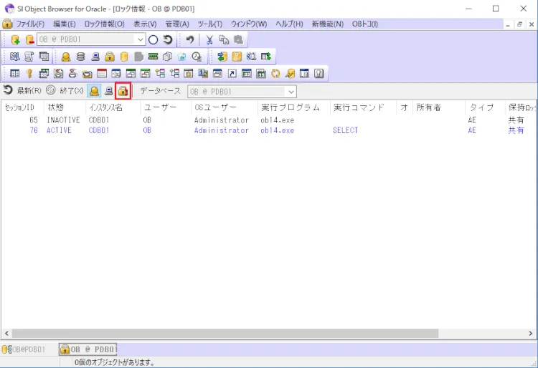Click the shortcut arrow synonym icon
The width and height of the screenshot is (538, 368).
pyautogui.click(x=232, y=73)
